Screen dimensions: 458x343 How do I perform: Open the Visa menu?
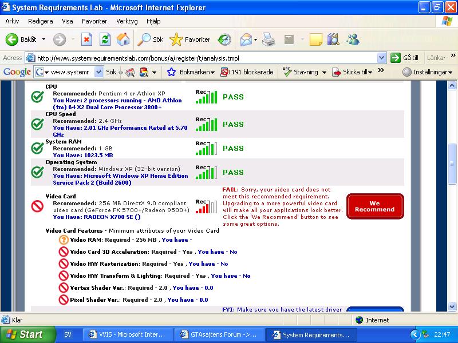tap(68, 21)
